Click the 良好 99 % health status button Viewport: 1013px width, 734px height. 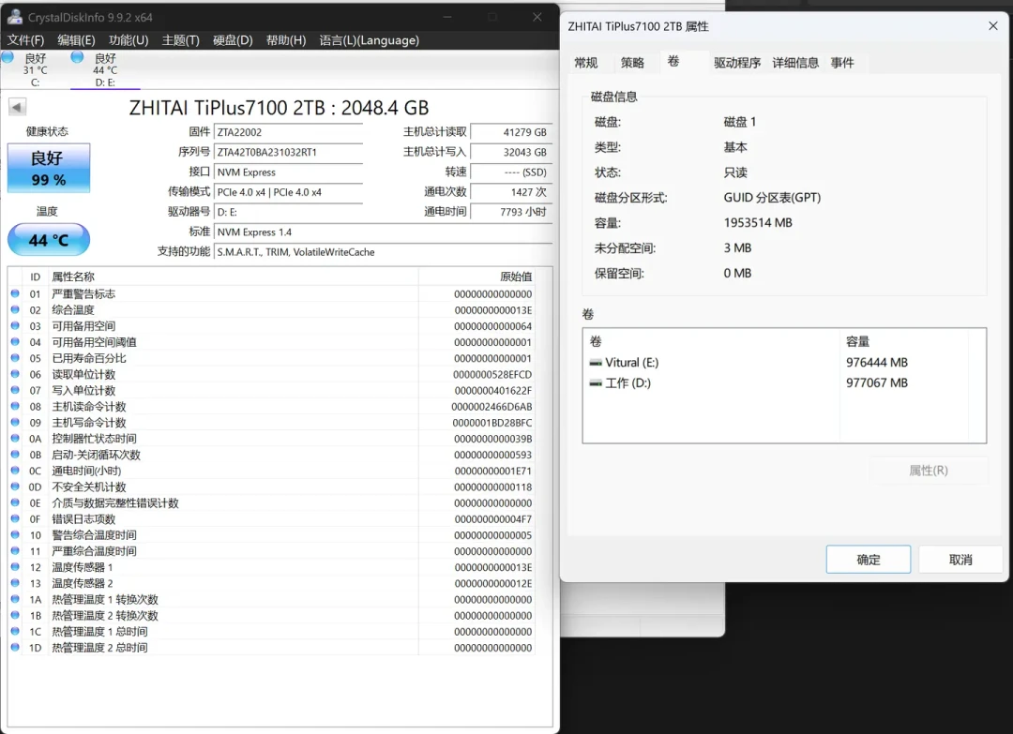pyautogui.click(x=49, y=168)
